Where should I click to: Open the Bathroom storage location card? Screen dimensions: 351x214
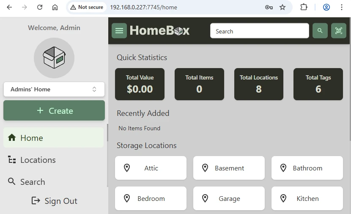[307, 168]
